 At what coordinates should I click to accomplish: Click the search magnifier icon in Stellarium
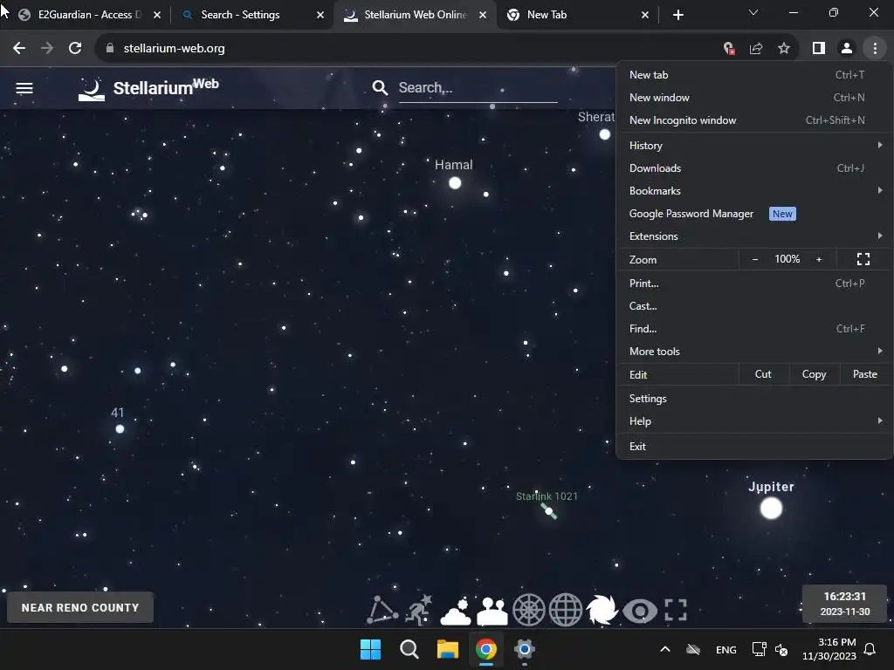pos(380,88)
